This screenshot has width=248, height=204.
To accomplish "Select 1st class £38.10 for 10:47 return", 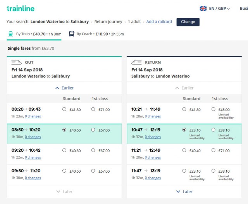I will tap(214, 130).
